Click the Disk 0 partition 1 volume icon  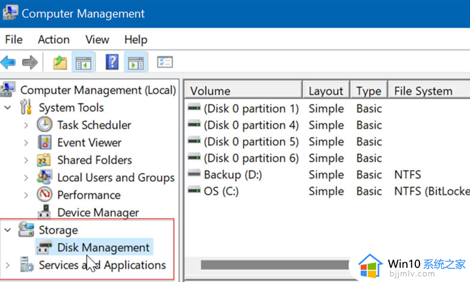pos(194,108)
